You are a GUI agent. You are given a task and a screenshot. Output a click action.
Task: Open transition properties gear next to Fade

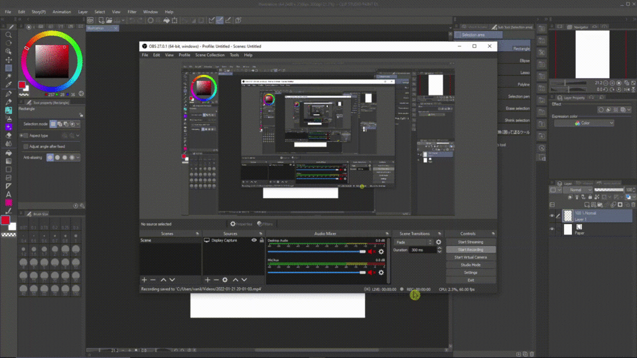tap(439, 242)
